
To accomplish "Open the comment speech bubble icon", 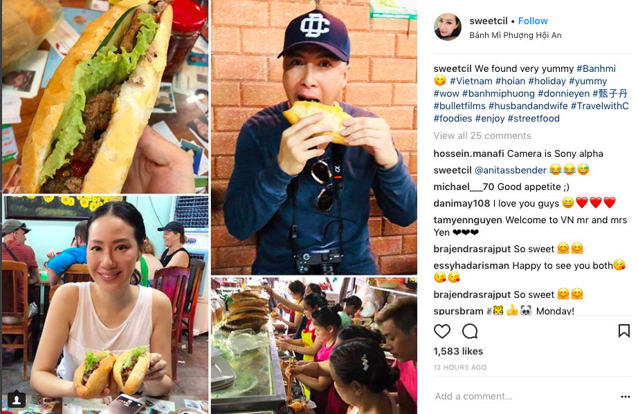I will [470, 332].
